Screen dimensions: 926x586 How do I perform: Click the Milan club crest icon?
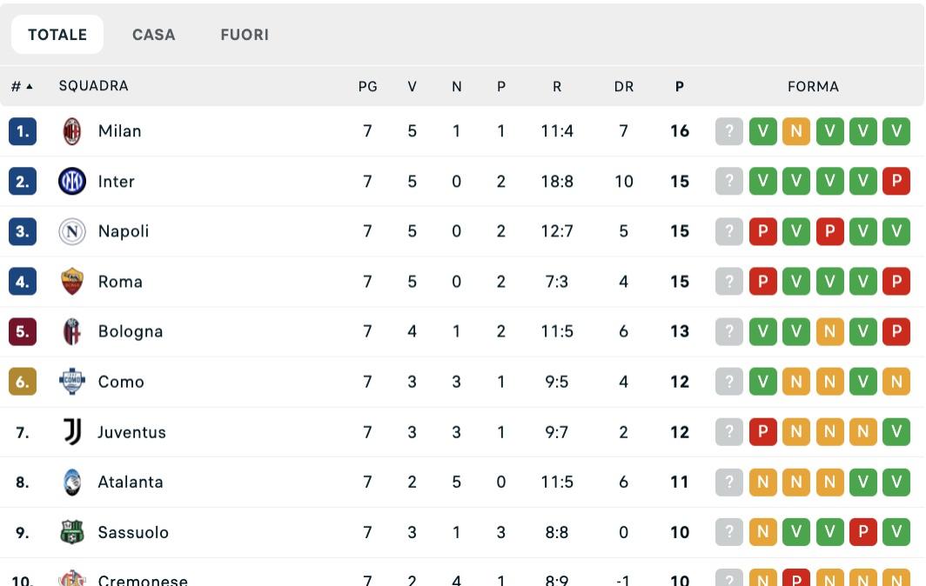(x=72, y=131)
